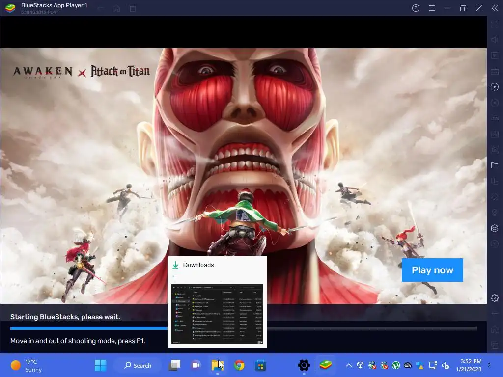
Task: Click the Play now button
Action: click(x=432, y=270)
